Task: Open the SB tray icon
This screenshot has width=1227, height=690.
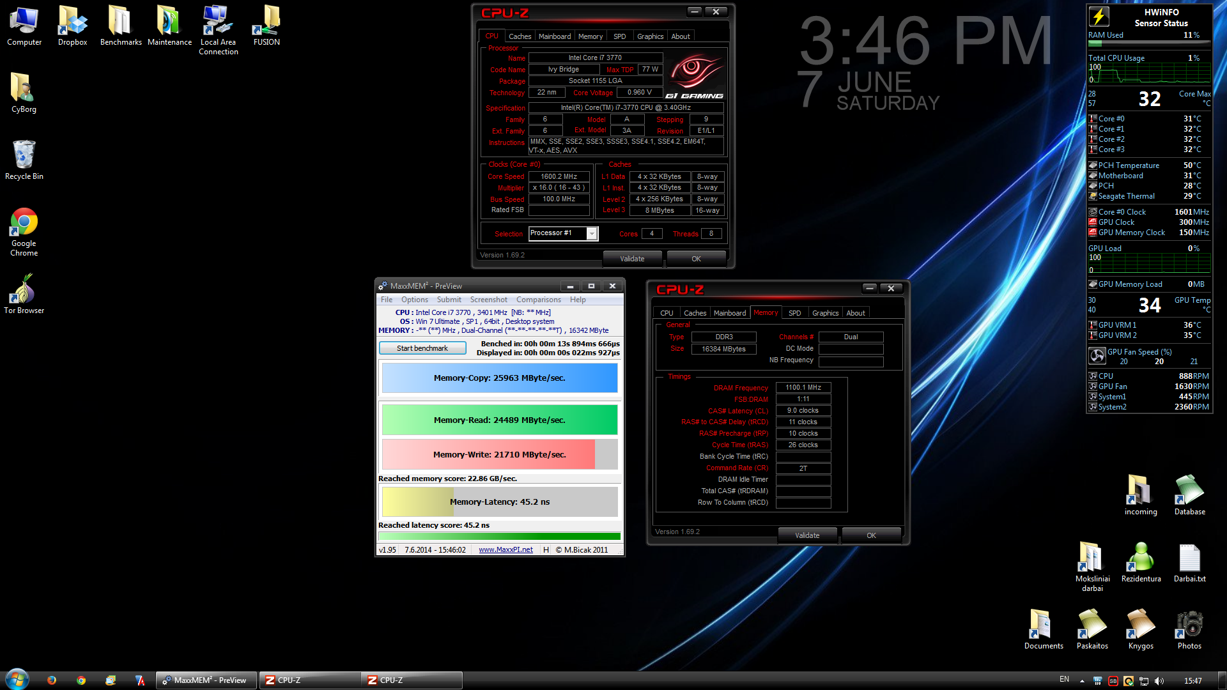Action: 1113,681
